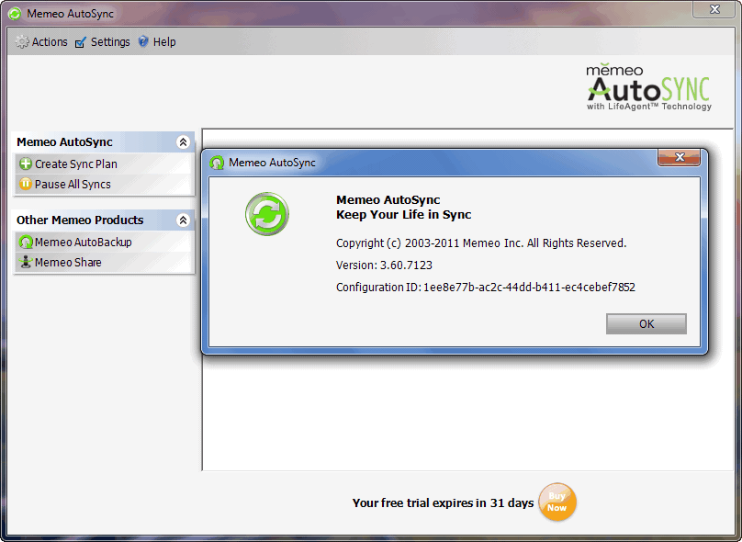This screenshot has width=742, height=542.
Task: Click the app icon in the main title bar
Action: [x=15, y=10]
